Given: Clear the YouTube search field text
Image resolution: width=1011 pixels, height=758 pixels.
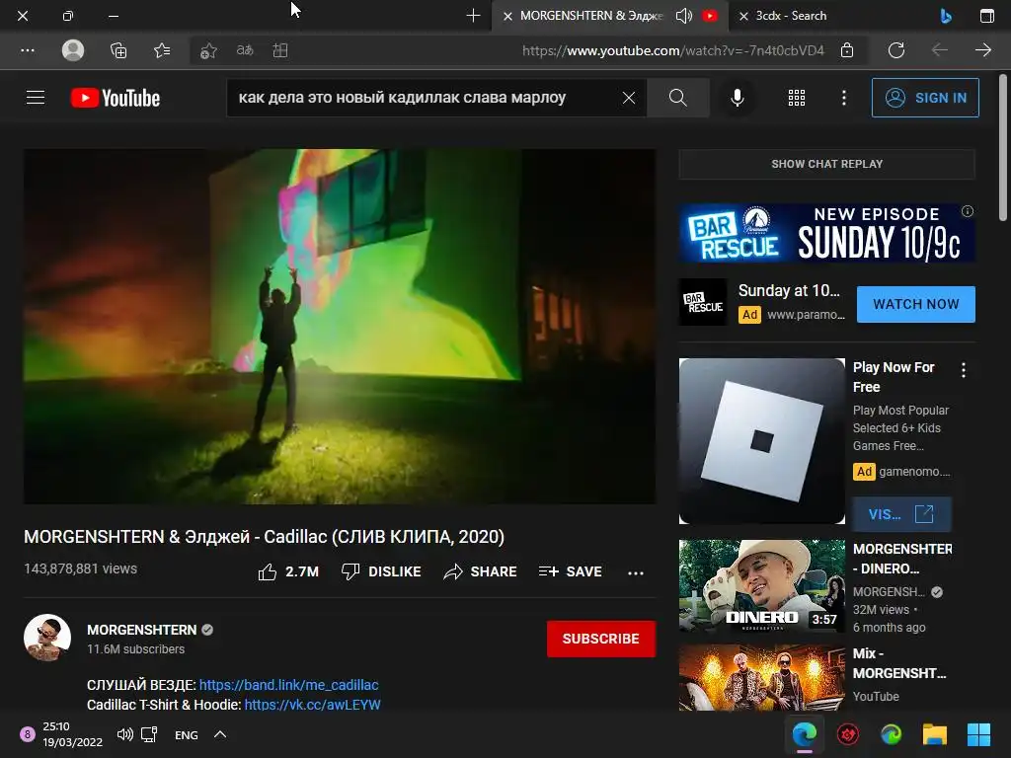Looking at the screenshot, I should coord(629,98).
